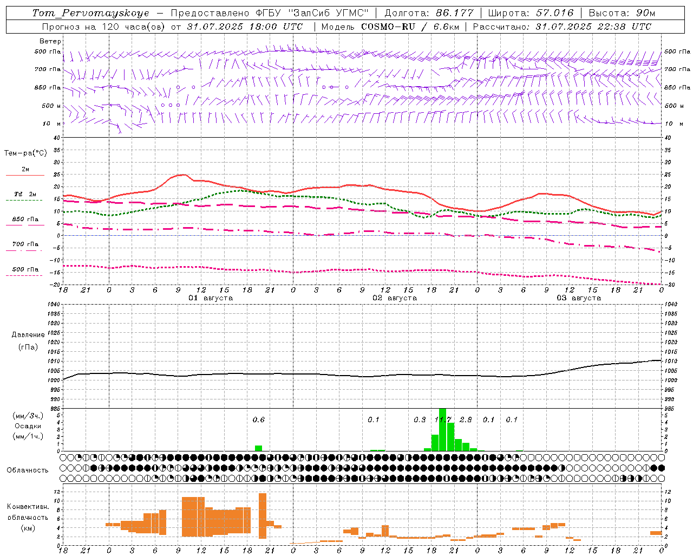This screenshot has width=693, height=555.
Task: Click the red line sample under 2м legend
Action: (25, 176)
